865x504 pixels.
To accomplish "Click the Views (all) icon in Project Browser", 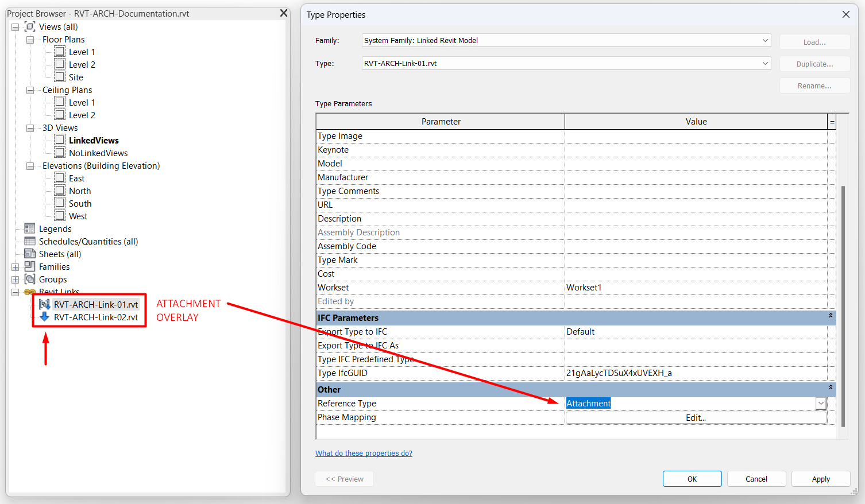I will tap(30, 26).
